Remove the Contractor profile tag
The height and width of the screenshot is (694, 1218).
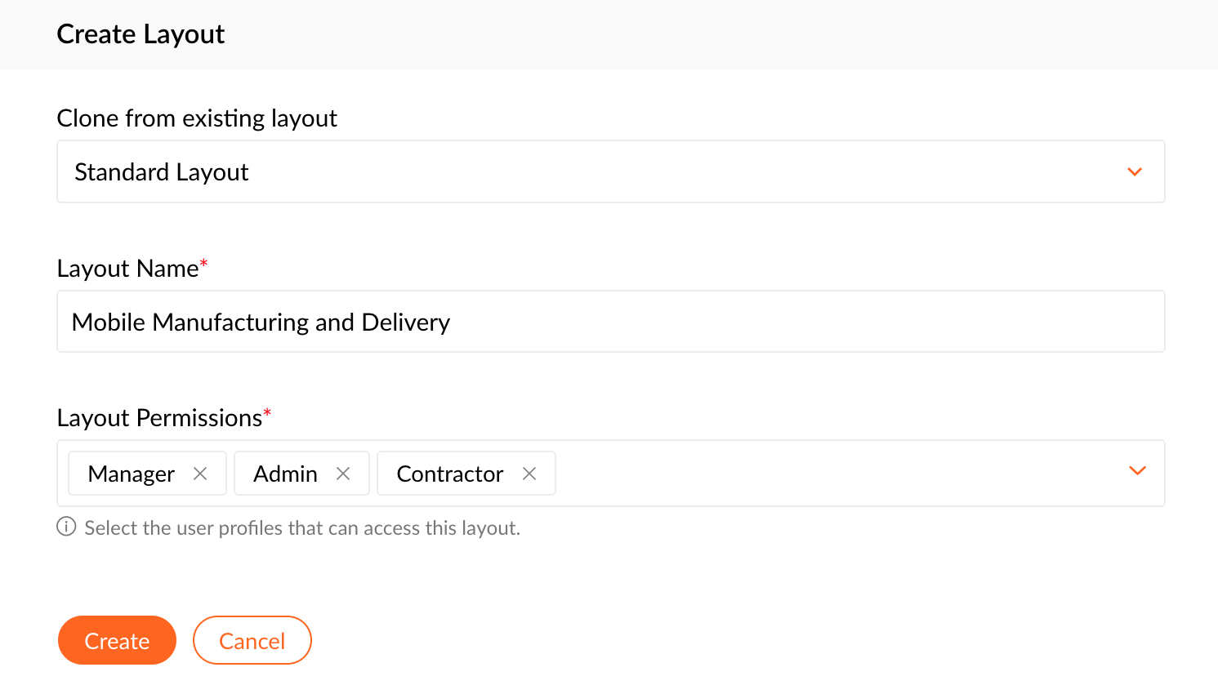[529, 474]
